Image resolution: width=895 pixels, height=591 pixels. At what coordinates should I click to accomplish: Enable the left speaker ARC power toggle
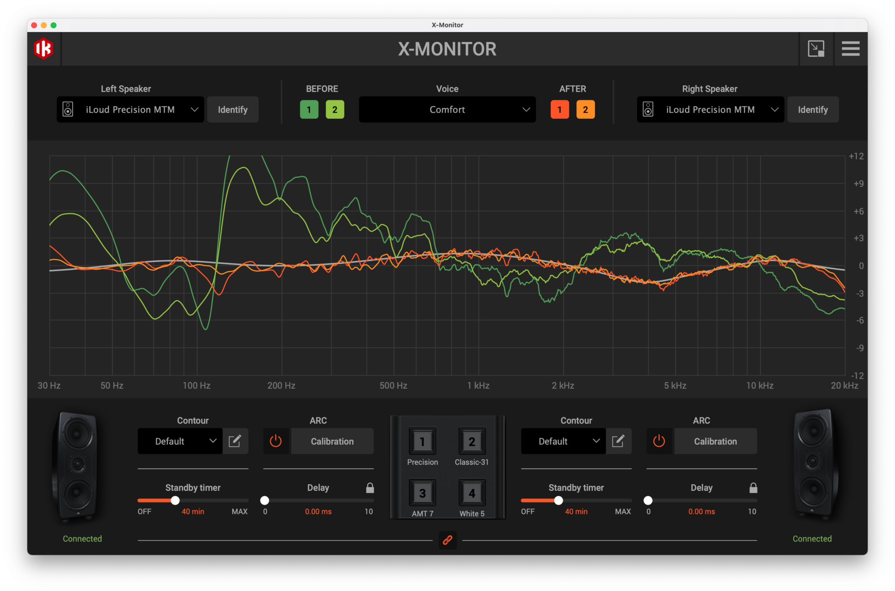(276, 441)
